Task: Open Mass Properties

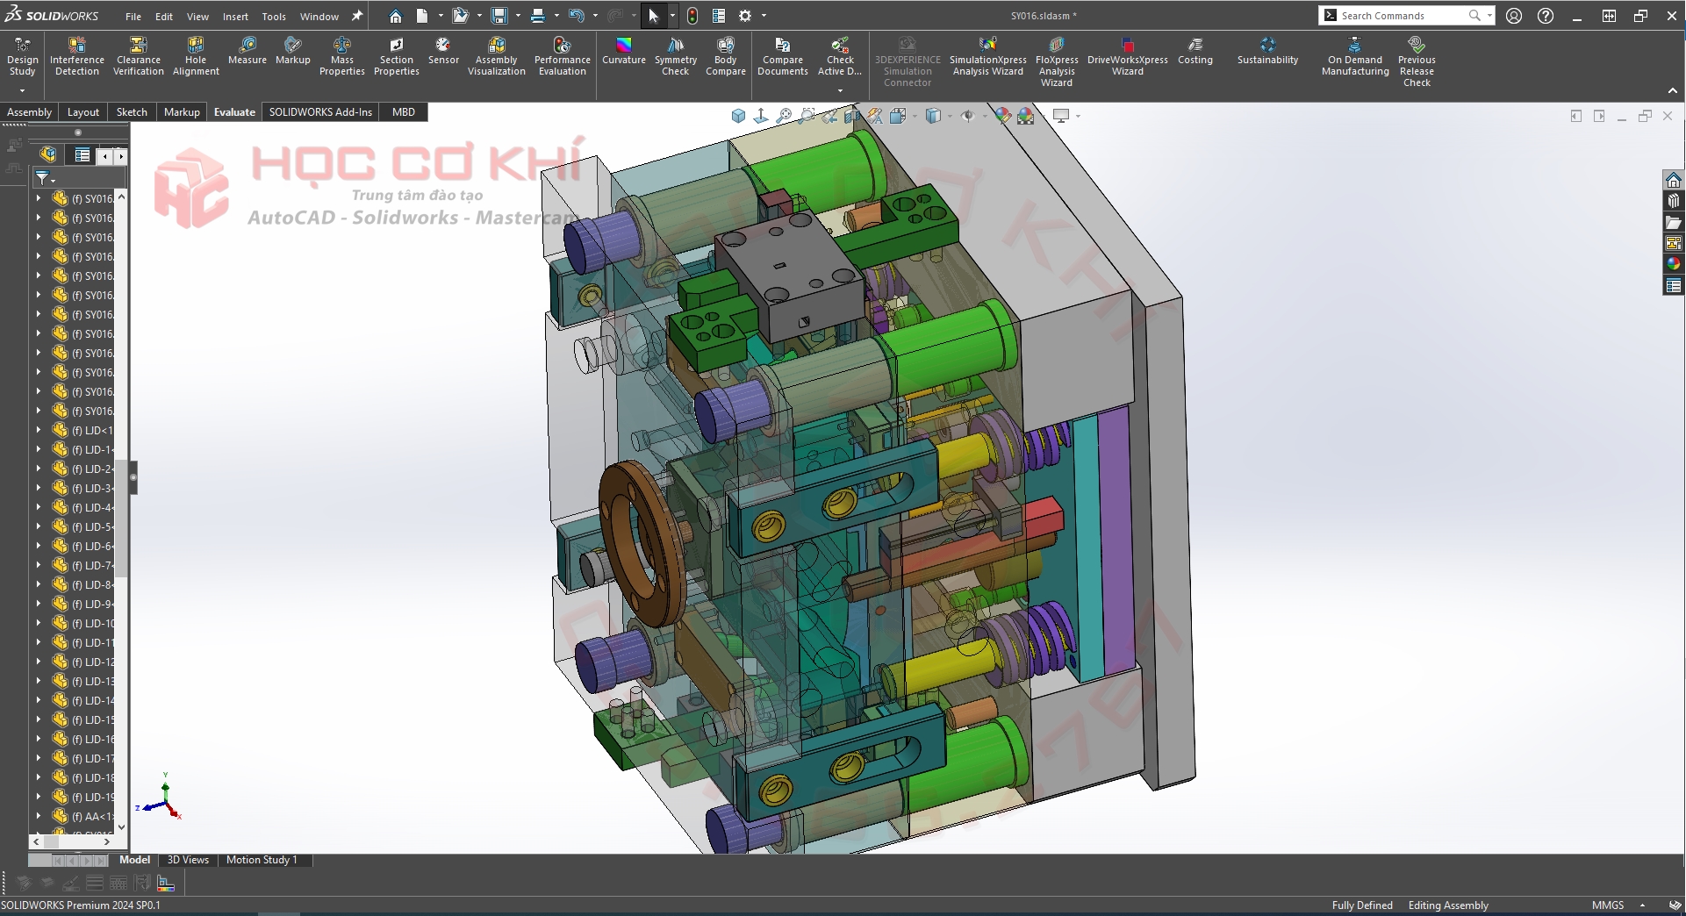Action: 342,57
